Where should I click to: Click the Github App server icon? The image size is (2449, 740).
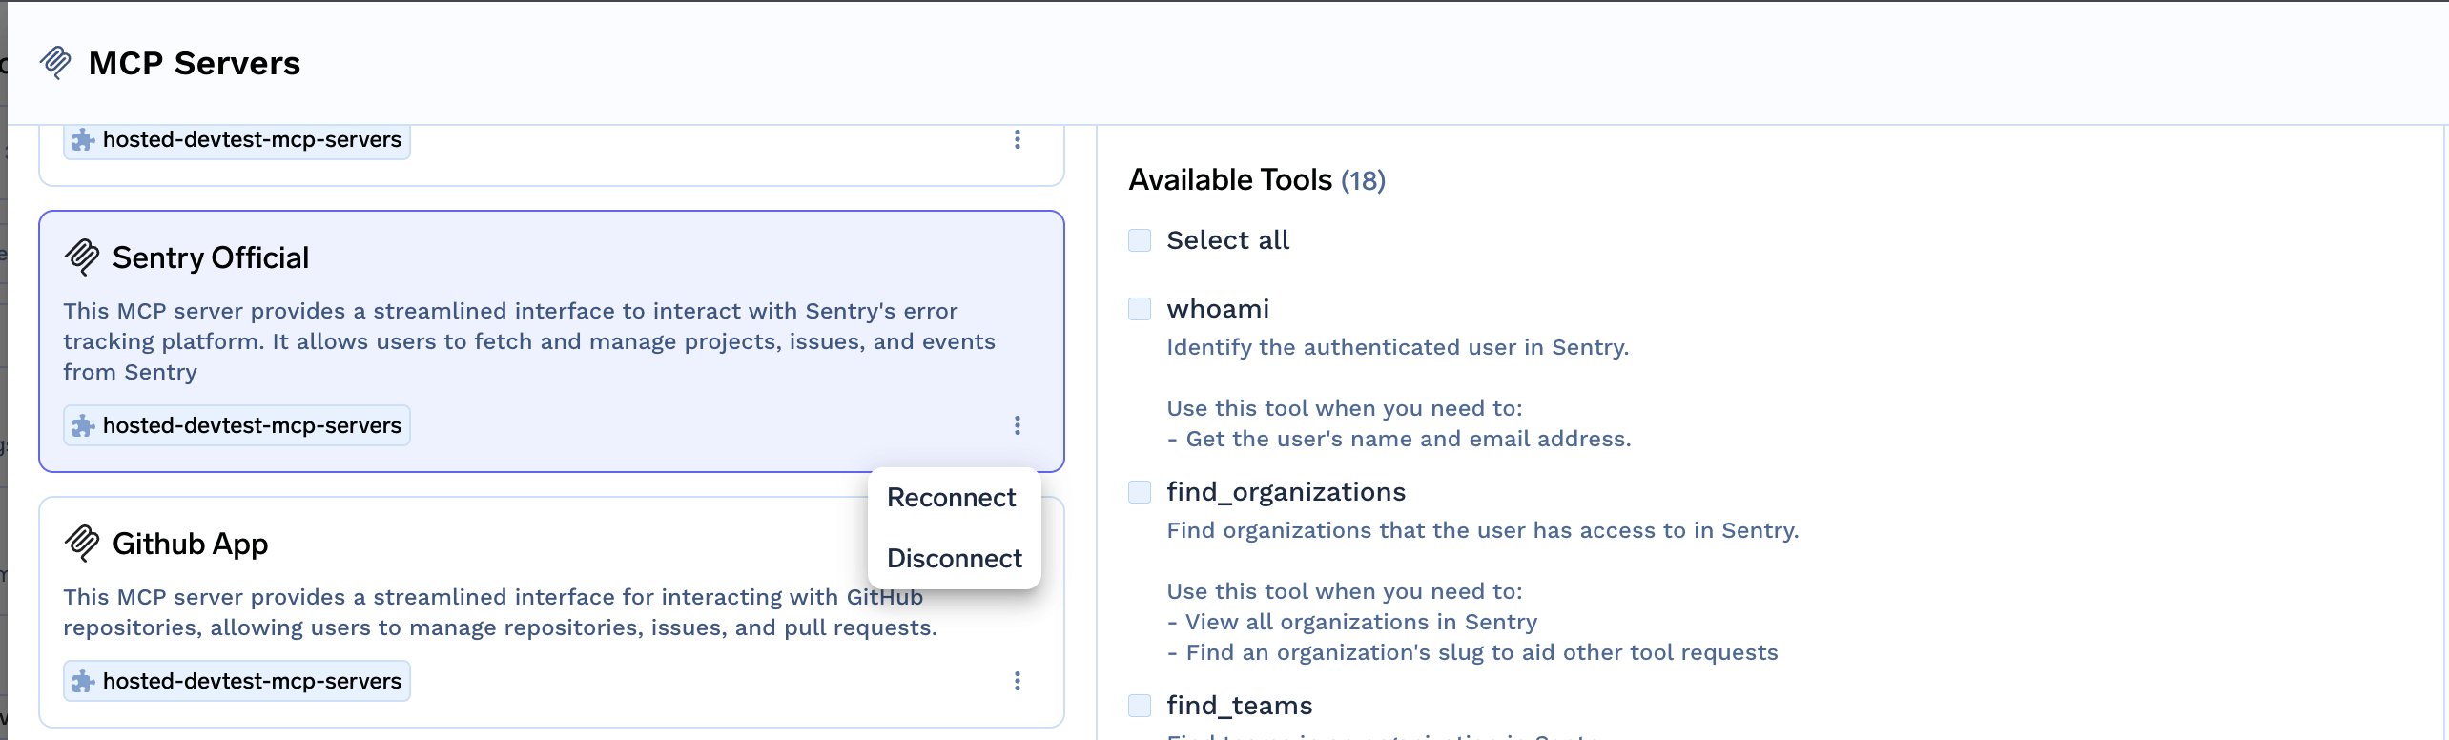coord(82,544)
